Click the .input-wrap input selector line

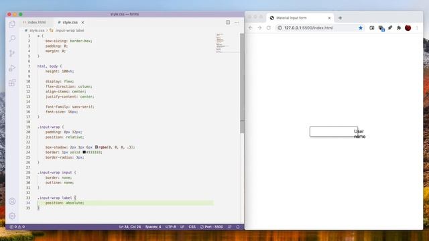[x=56, y=173]
